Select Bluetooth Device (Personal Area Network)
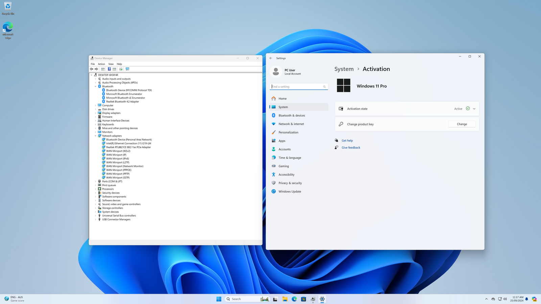Viewport: 541px width, 304px height. coord(129,140)
